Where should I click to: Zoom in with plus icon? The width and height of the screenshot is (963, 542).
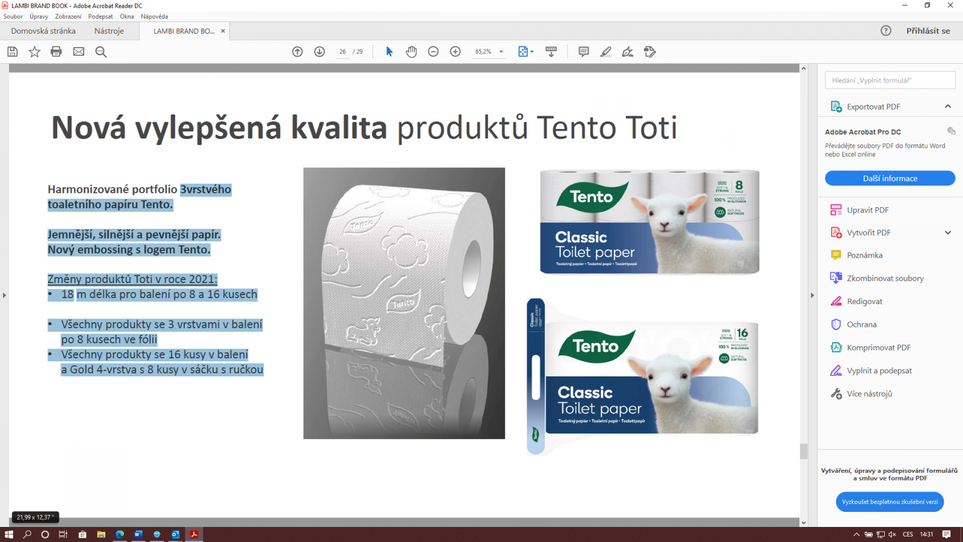point(456,52)
